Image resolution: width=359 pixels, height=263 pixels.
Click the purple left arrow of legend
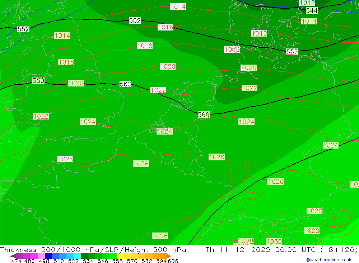click(x=13, y=256)
